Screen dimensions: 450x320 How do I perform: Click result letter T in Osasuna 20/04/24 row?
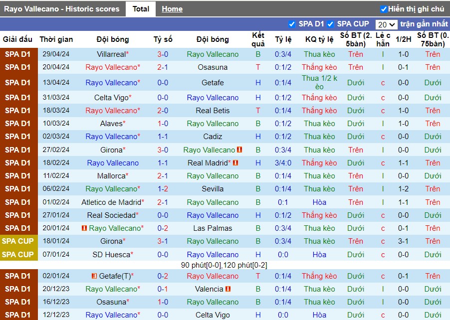[258, 67]
